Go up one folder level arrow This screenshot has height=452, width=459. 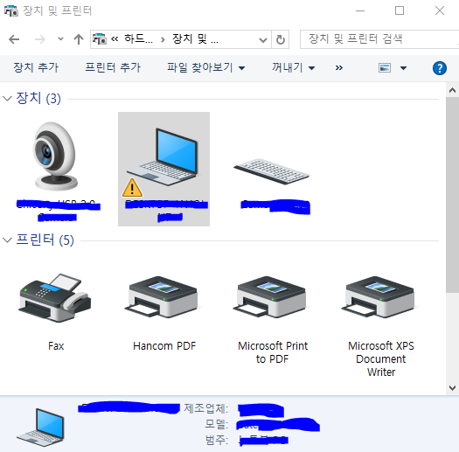pos(79,39)
